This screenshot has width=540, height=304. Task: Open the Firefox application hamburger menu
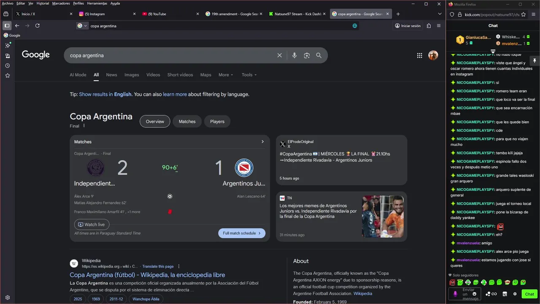(x=439, y=26)
